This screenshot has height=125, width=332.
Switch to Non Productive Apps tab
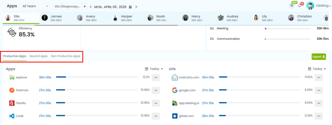click(65, 56)
